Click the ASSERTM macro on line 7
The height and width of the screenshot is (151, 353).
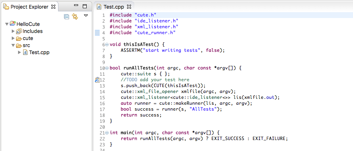pos(130,51)
